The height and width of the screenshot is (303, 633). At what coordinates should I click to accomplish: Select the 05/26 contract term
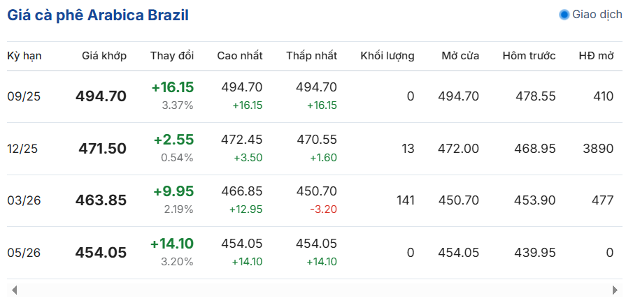pos(24,253)
